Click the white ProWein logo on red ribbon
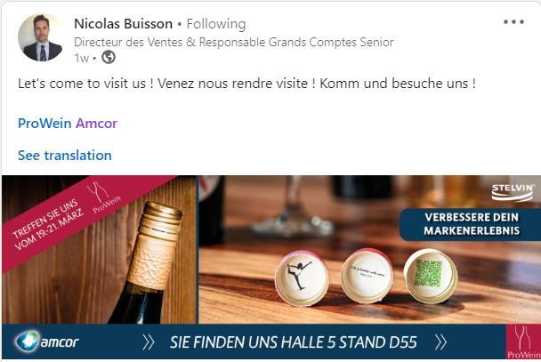541x362 pixels. (x=103, y=197)
